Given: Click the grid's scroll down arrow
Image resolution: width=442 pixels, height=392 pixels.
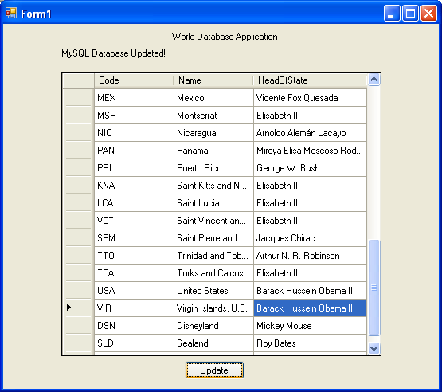Looking at the screenshot, I should [374, 348].
